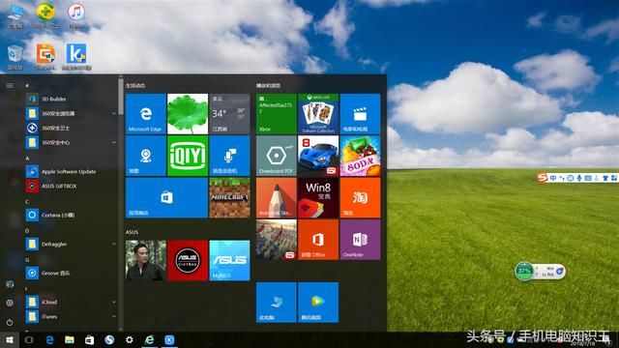
Task: Open the Movies & TV clapperboard tile
Action: [x=360, y=114]
